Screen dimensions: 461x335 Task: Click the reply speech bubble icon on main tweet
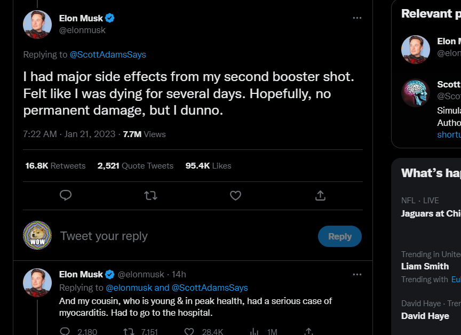tap(66, 196)
